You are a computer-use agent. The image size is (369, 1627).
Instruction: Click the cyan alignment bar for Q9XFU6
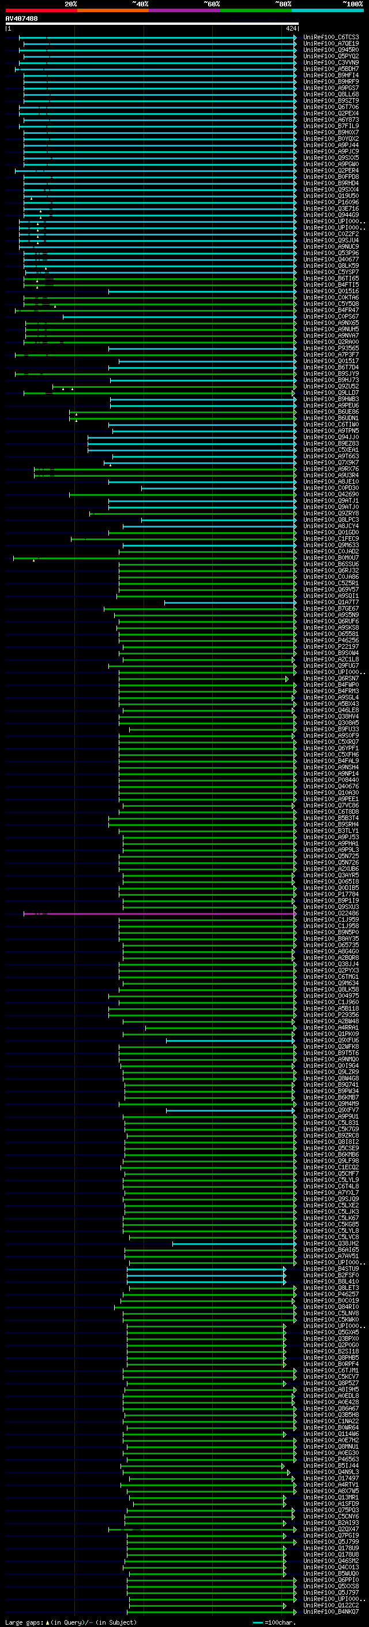pos(230,1041)
